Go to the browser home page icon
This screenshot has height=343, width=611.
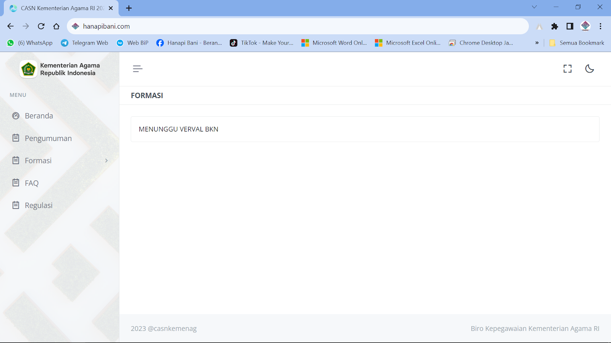pyautogui.click(x=56, y=26)
